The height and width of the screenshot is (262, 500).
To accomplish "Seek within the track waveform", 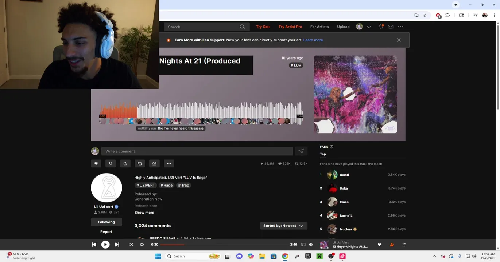I will pos(201,111).
